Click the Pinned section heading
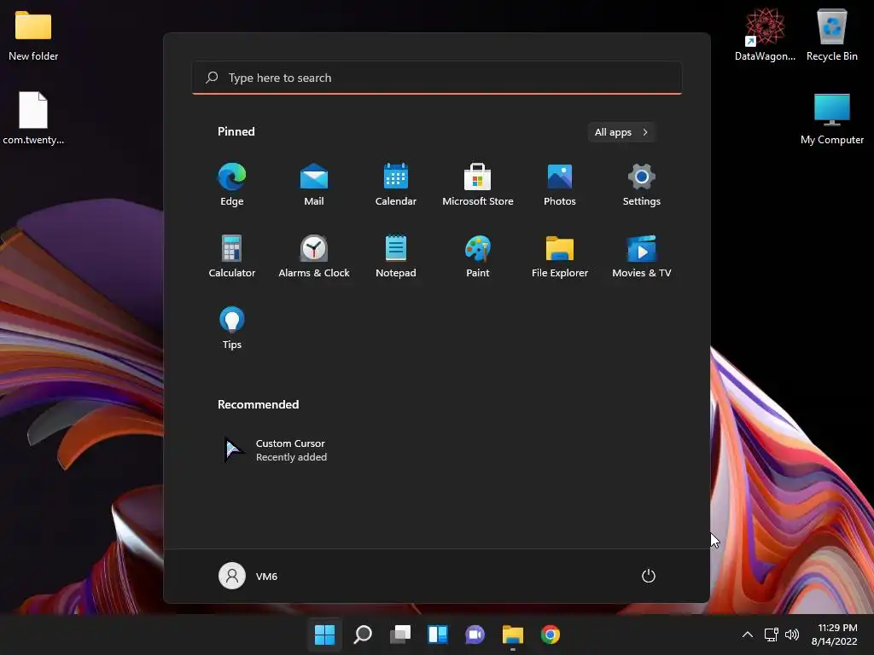Image resolution: width=874 pixels, height=655 pixels. 236,131
